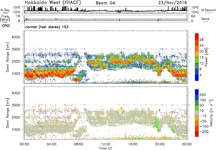The image size is (216, 150).
Task: Click the date "23/Nov/2016"
Action: click(x=173, y=2)
